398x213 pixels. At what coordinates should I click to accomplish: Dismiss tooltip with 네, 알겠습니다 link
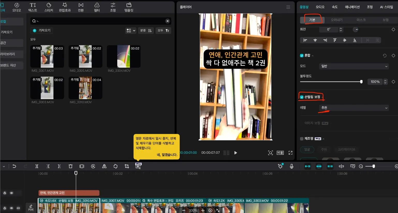(x=167, y=155)
